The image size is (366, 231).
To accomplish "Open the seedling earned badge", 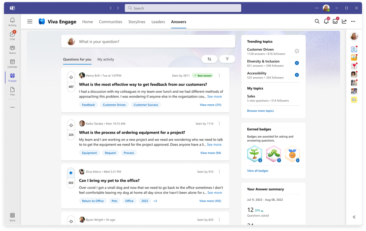I will [254, 154].
